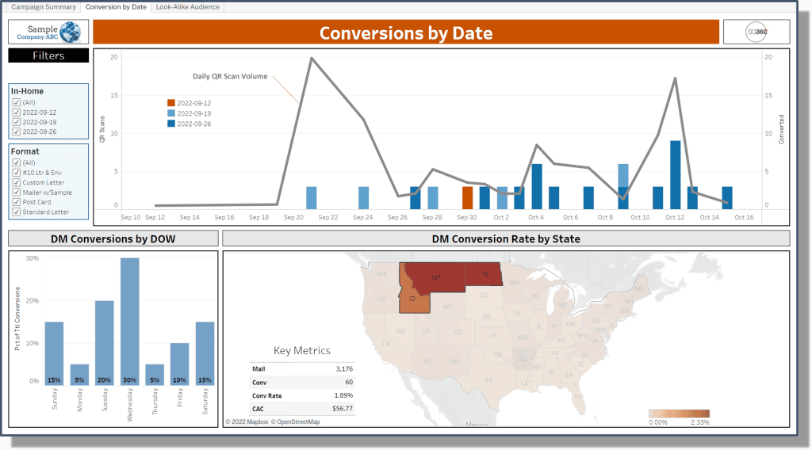812x450 pixels.
Task: Select the orange bar at Sep 30
Action: (x=467, y=197)
